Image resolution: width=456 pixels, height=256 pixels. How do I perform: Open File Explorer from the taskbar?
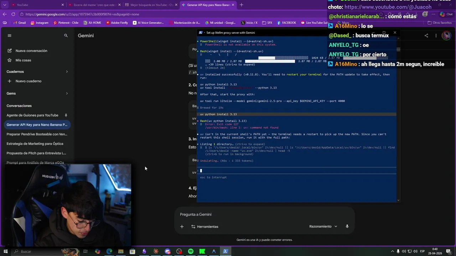click(121, 251)
